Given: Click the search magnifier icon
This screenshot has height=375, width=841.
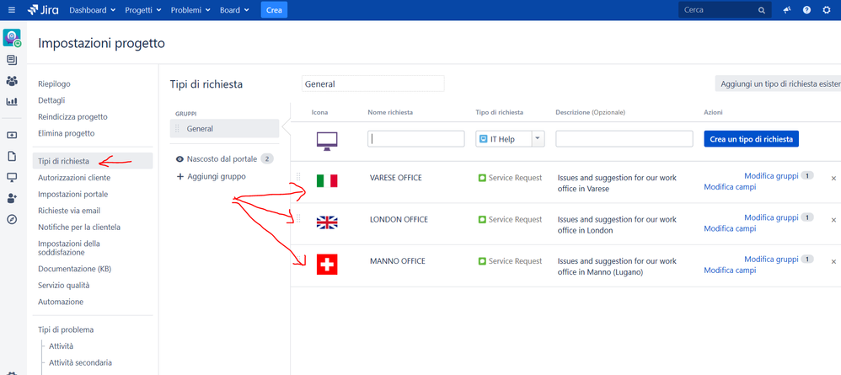Looking at the screenshot, I should [762, 10].
